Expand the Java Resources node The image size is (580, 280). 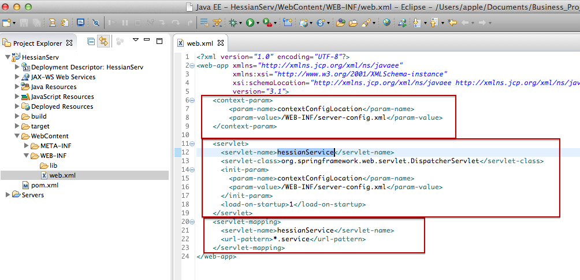(17, 87)
